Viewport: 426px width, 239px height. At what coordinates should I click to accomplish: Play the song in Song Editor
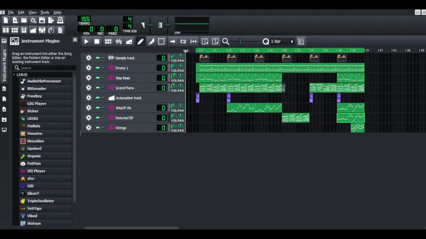tap(86, 42)
